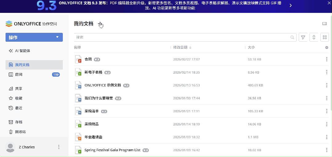
Task: Click the date 2026/02/27 17:07
Action: click(x=187, y=59)
